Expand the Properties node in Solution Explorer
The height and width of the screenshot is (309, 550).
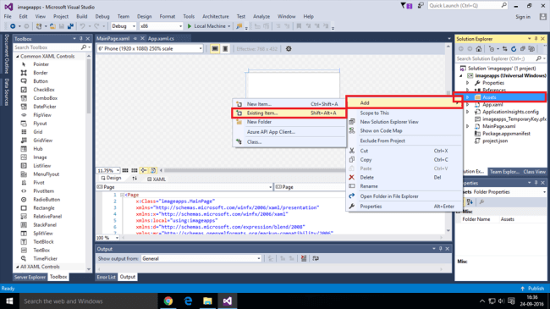[x=467, y=83]
